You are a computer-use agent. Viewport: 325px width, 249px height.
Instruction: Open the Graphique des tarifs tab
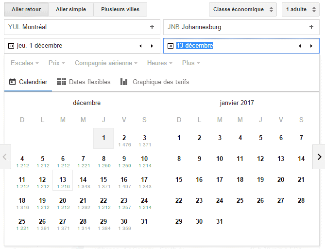click(155, 82)
